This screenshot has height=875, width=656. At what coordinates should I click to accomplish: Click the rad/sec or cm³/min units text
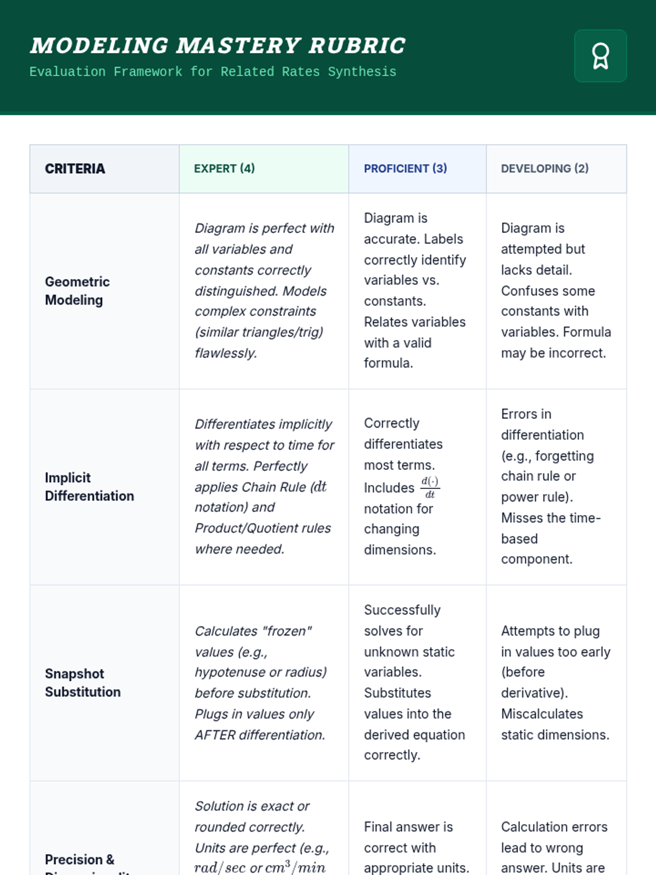260,868
